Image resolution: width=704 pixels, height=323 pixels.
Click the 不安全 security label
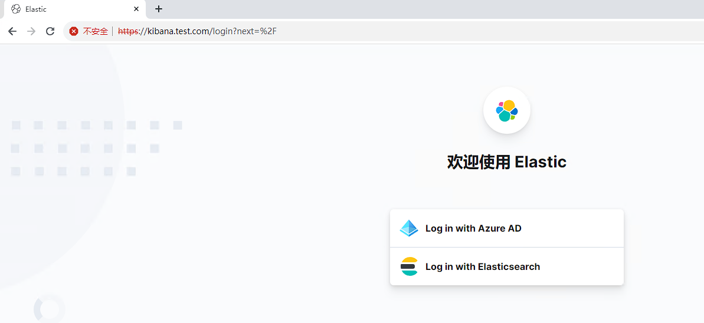click(x=96, y=31)
